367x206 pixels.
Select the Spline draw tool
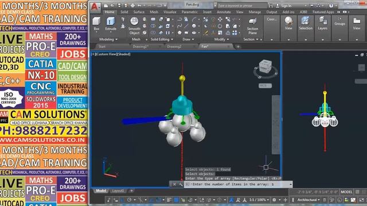(179, 26)
